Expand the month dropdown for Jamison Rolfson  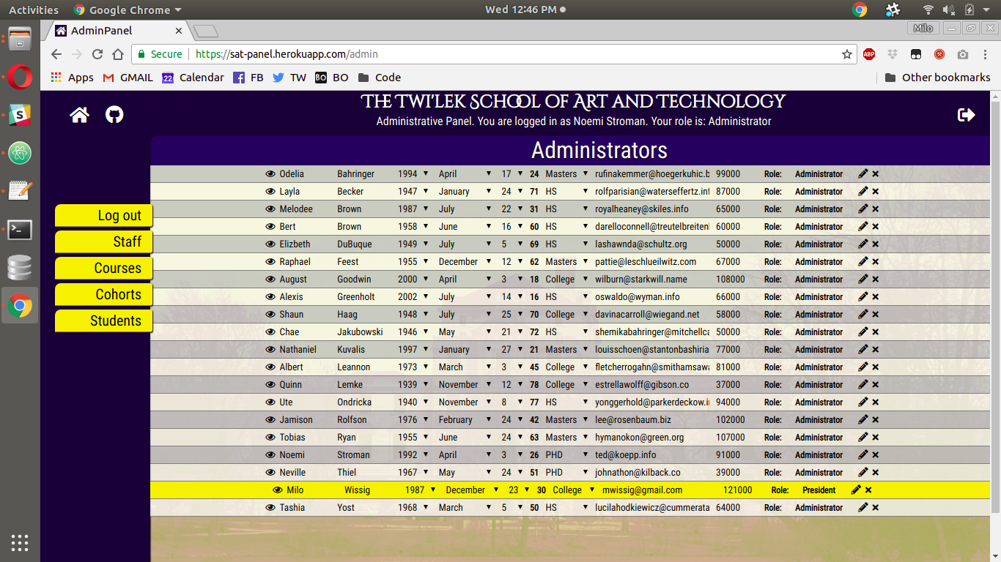pyautogui.click(x=465, y=420)
